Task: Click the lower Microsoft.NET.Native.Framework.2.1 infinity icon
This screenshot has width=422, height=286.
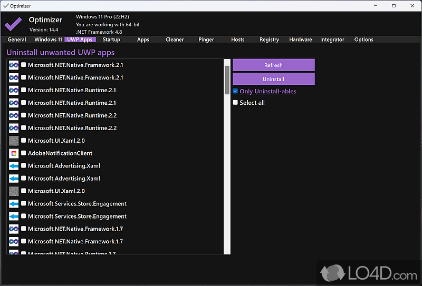Action: point(14,77)
